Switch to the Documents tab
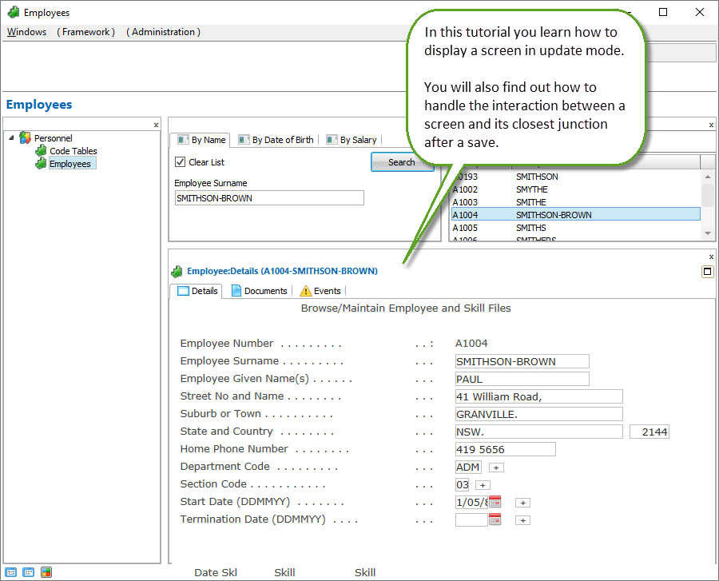Screen dimensions: 719x581 [x=260, y=291]
